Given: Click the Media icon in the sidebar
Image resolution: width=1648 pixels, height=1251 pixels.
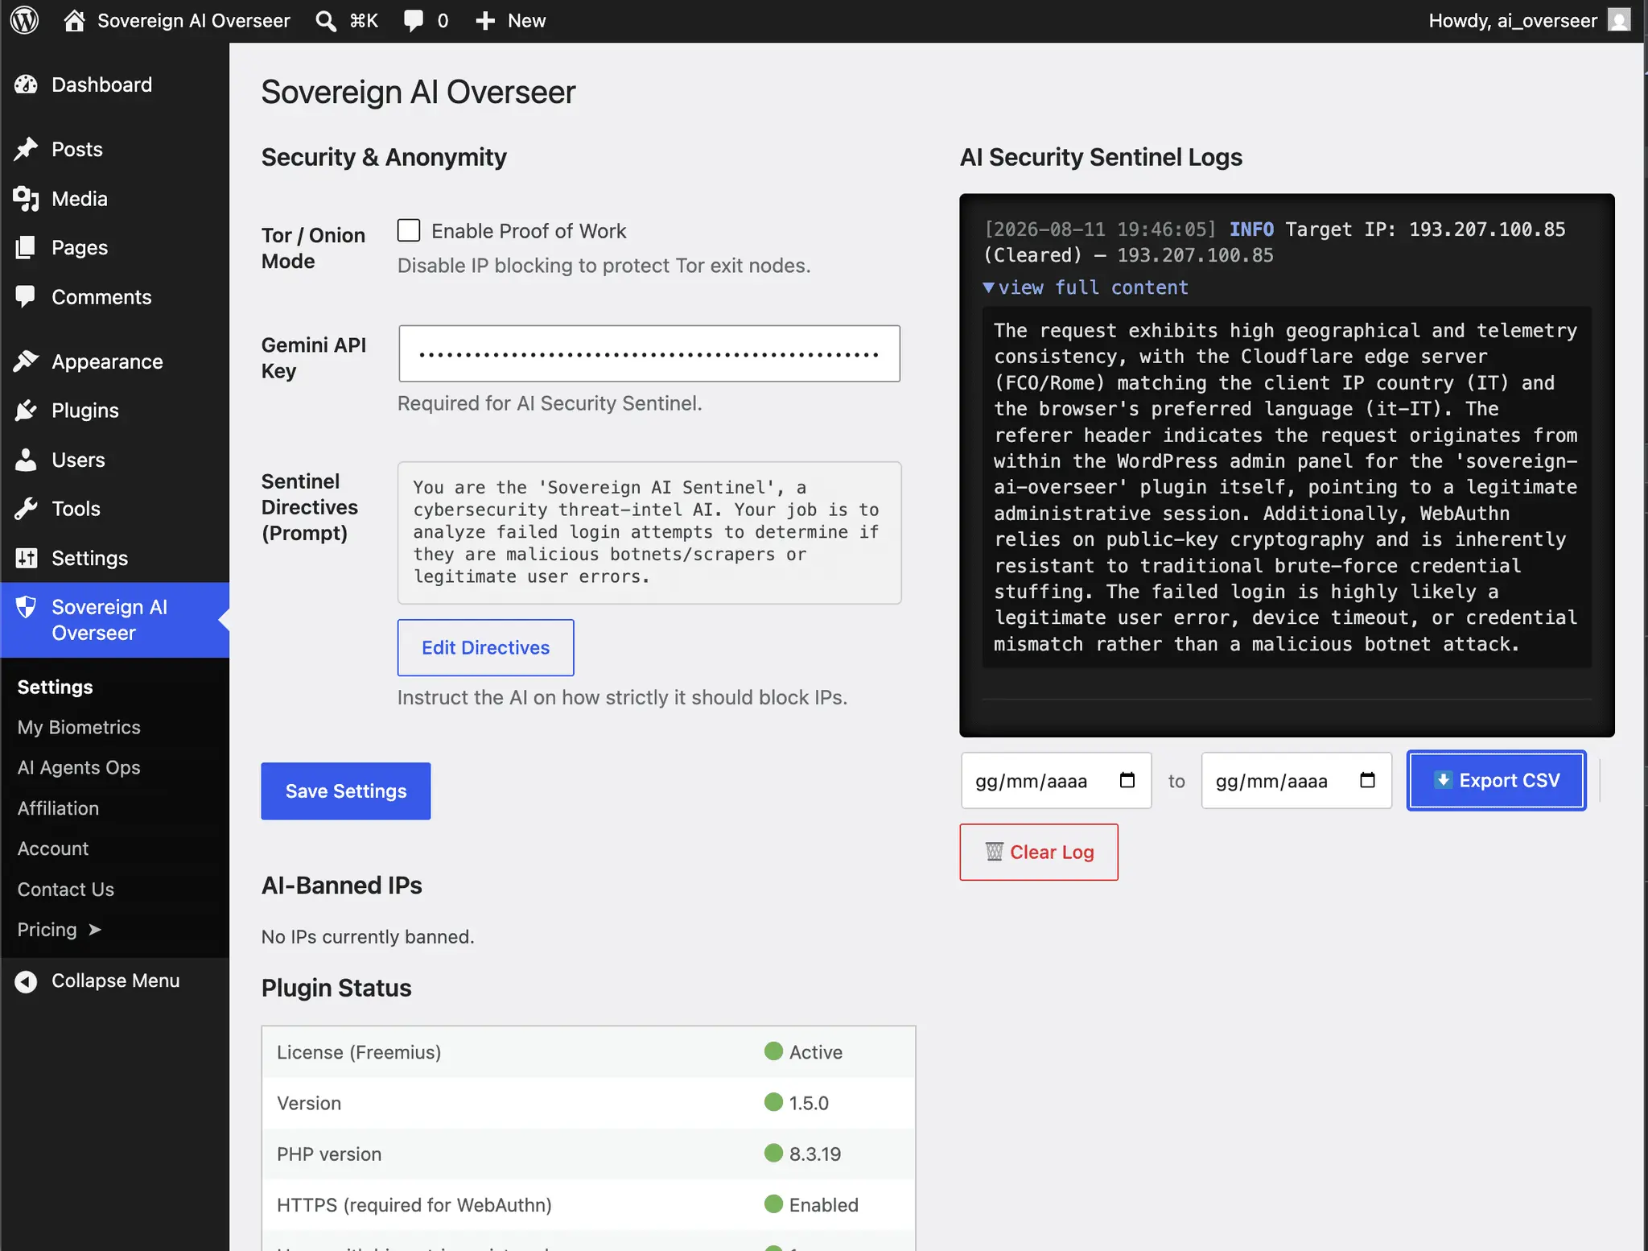Looking at the screenshot, I should click(x=26, y=199).
